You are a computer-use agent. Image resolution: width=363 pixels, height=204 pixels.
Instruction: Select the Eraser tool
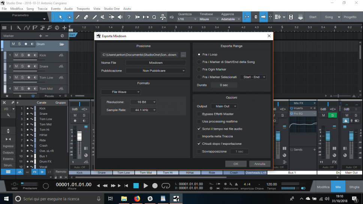86,17
